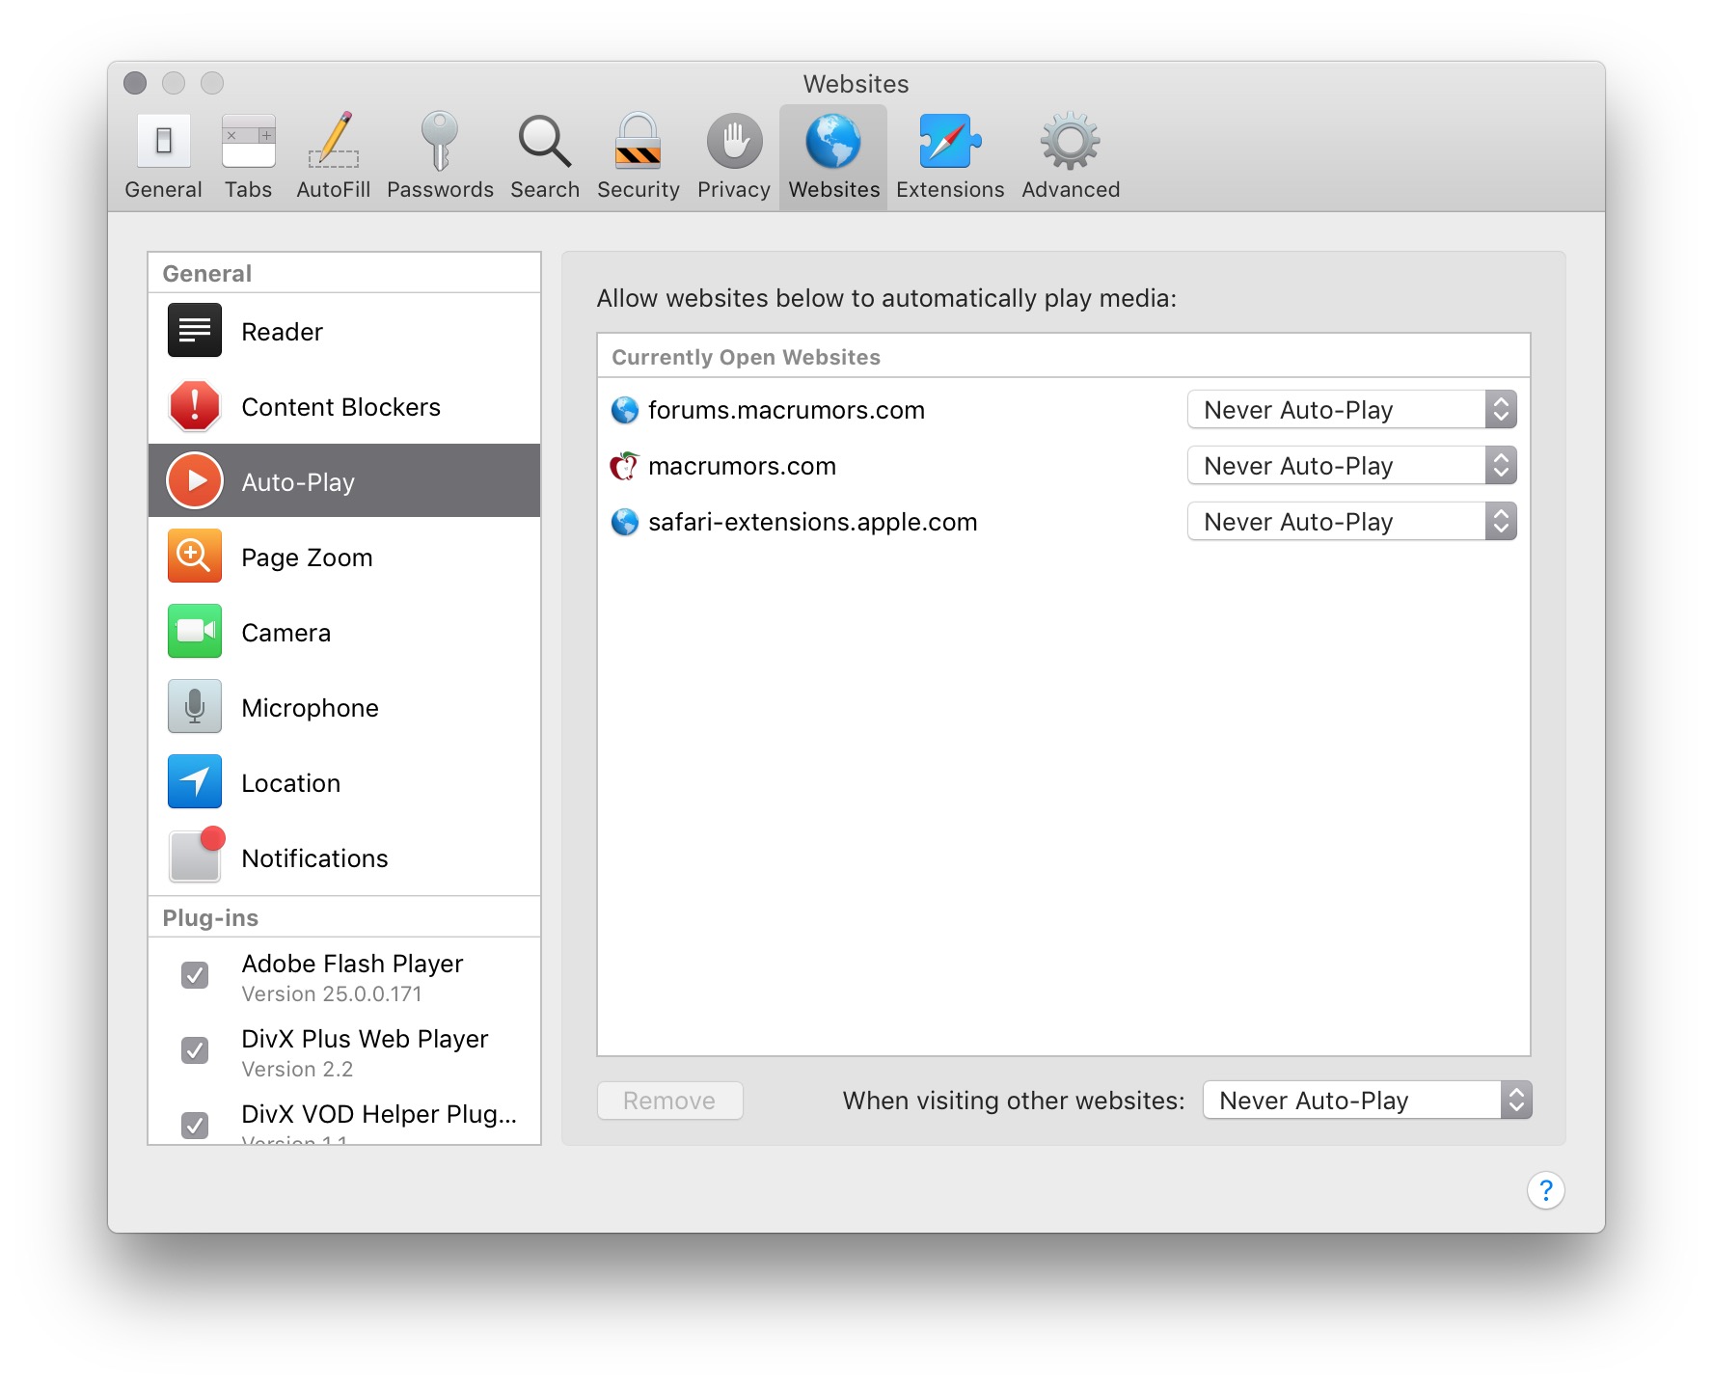Viewport: 1713px width, 1387px height.
Task: Open the Tabs preferences icon
Action: 248,141
